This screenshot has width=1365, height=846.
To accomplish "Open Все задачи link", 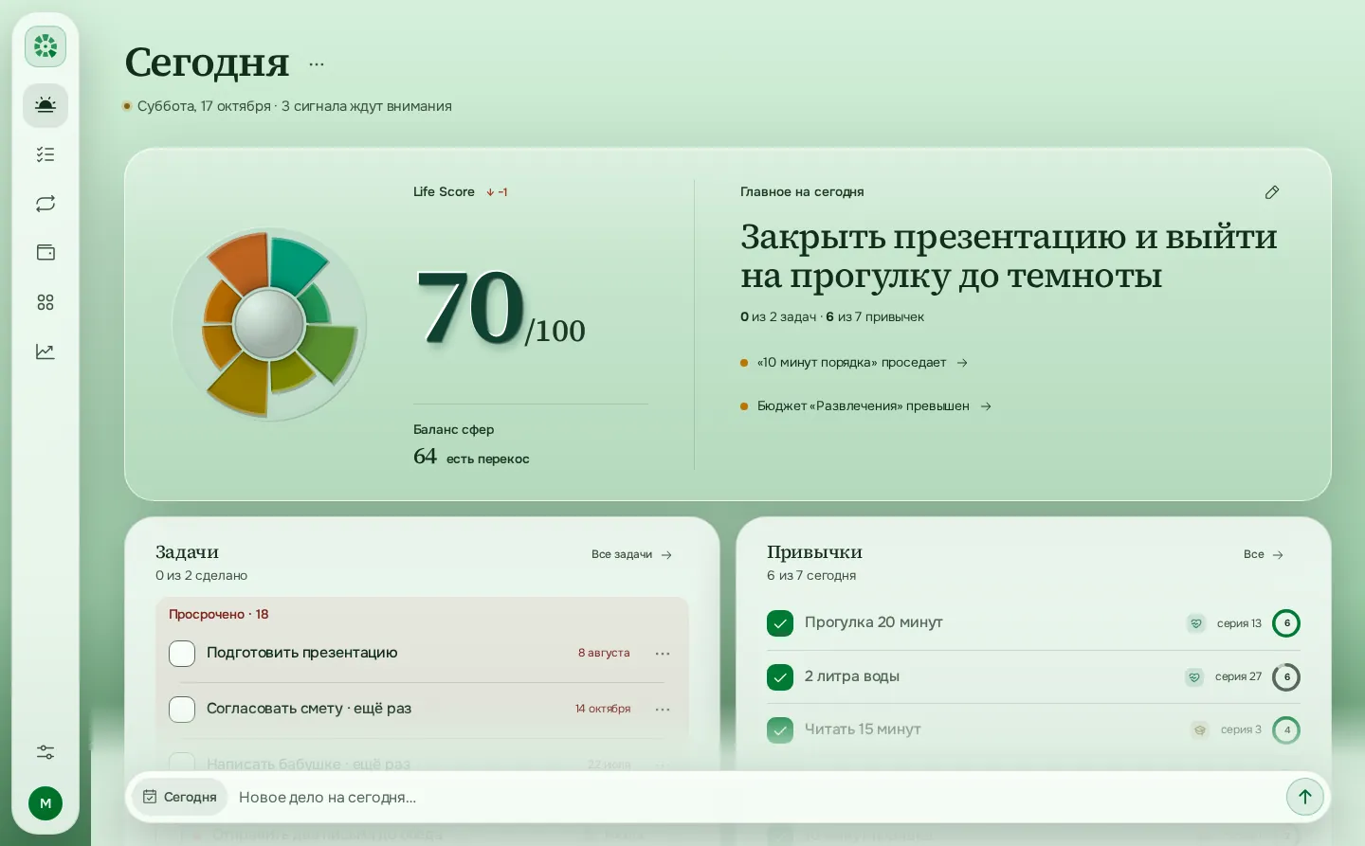I will (632, 555).
